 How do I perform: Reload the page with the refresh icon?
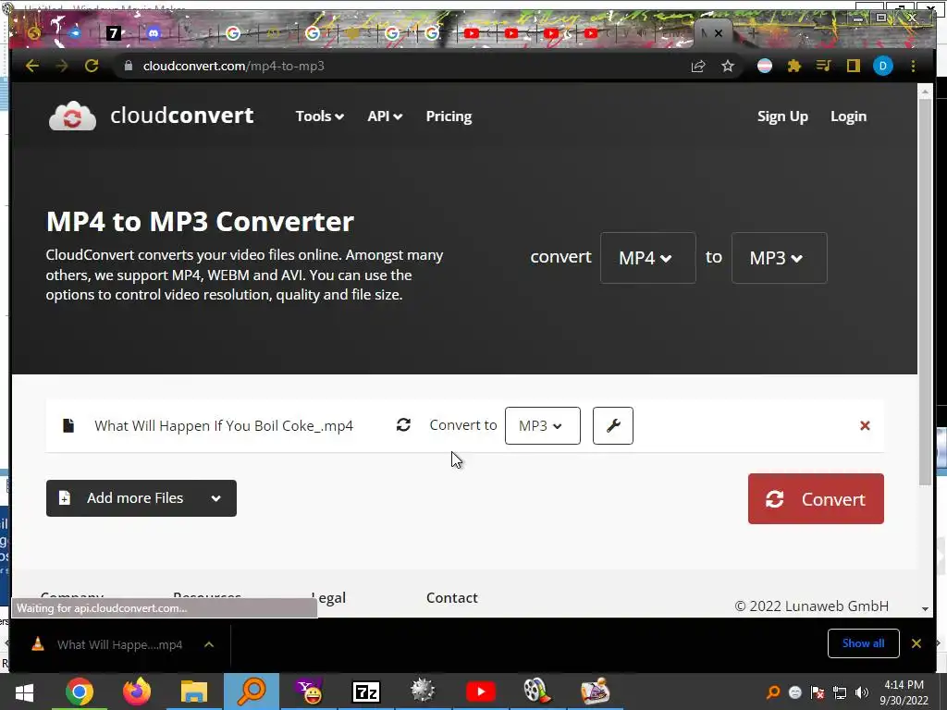point(92,66)
